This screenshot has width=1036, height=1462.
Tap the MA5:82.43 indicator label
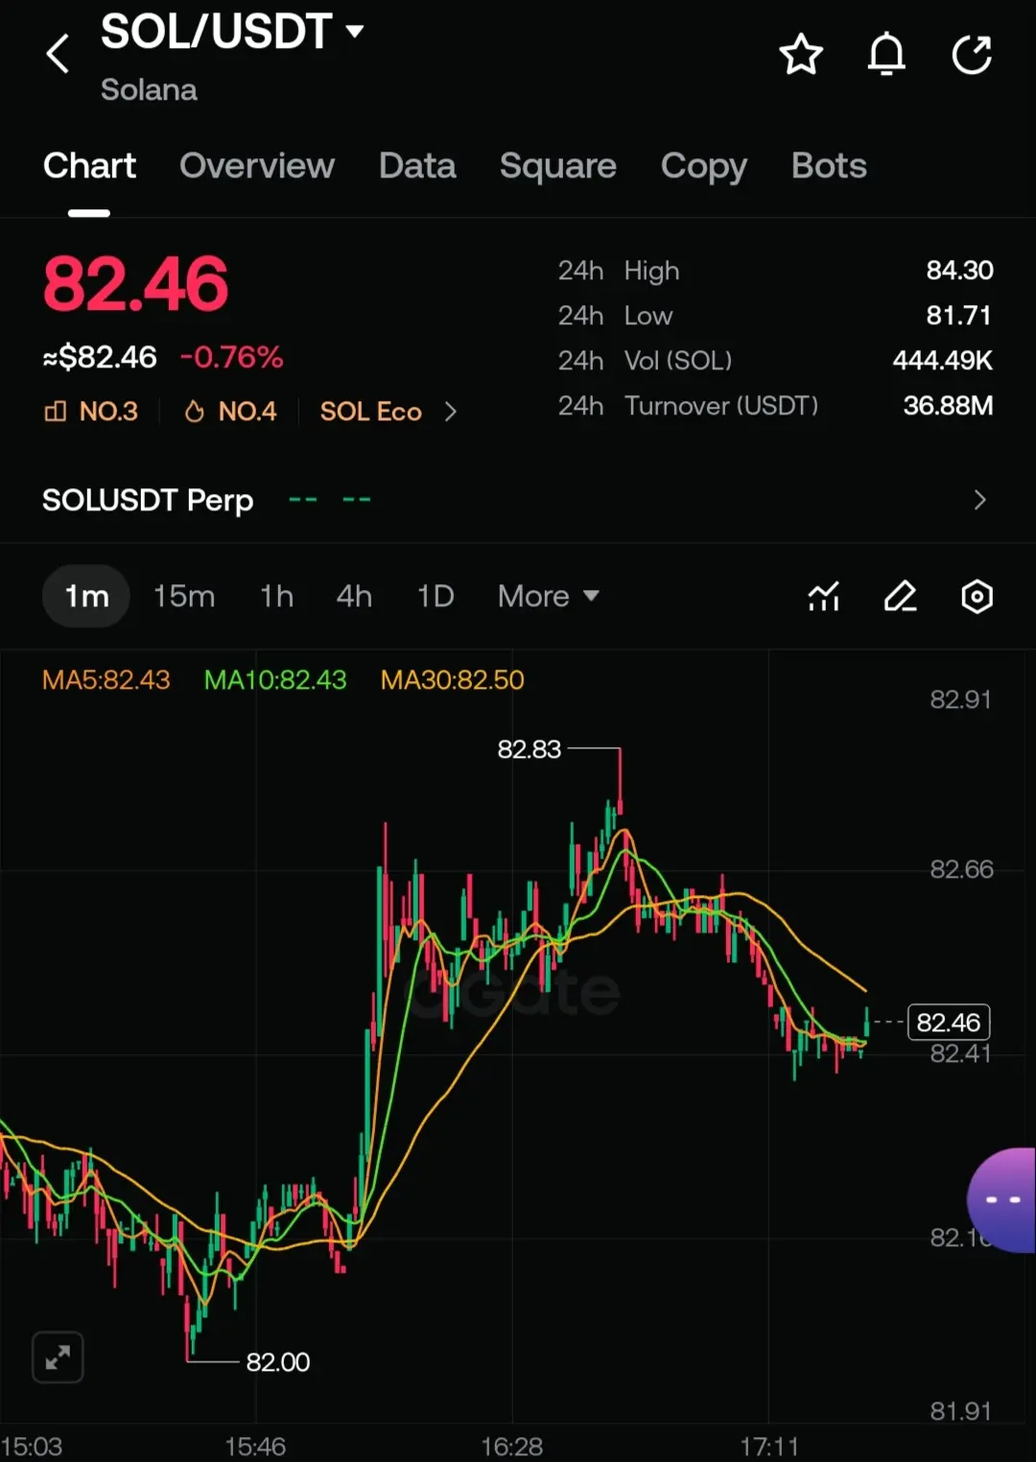point(106,680)
